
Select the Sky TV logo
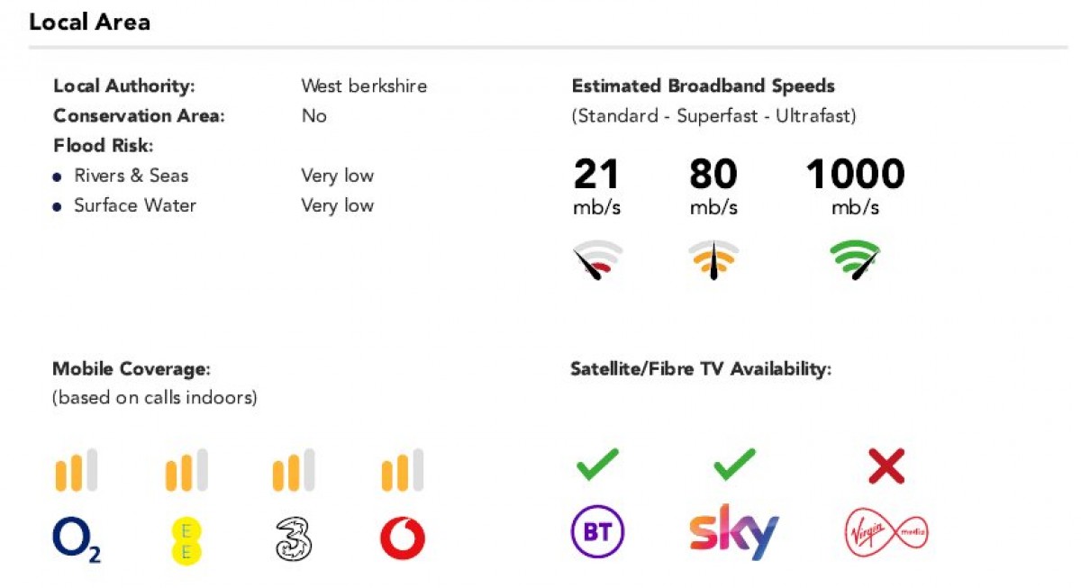(734, 532)
